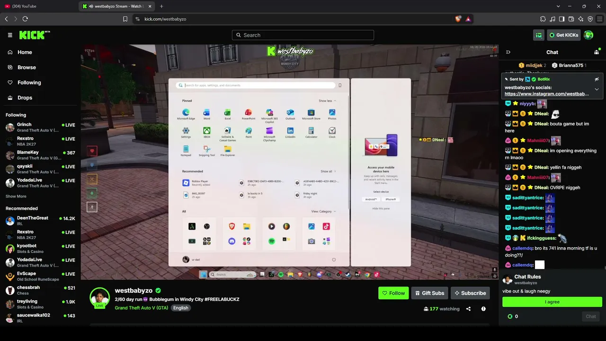
Task: Hide the pinned BotRix message
Action: (597, 79)
